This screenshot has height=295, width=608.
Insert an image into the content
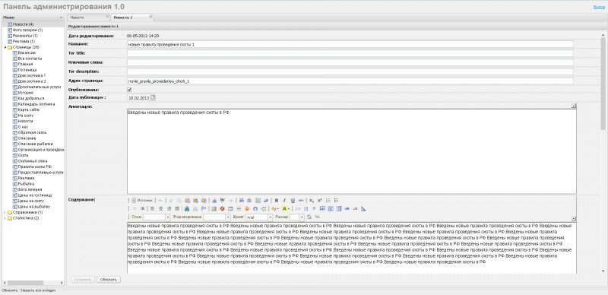pyautogui.click(x=214, y=208)
